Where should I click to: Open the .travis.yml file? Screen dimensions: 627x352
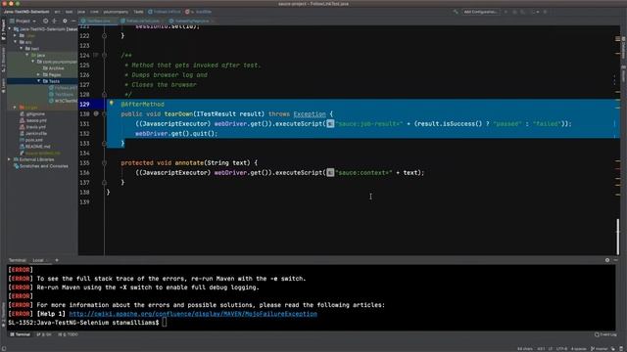point(32,127)
